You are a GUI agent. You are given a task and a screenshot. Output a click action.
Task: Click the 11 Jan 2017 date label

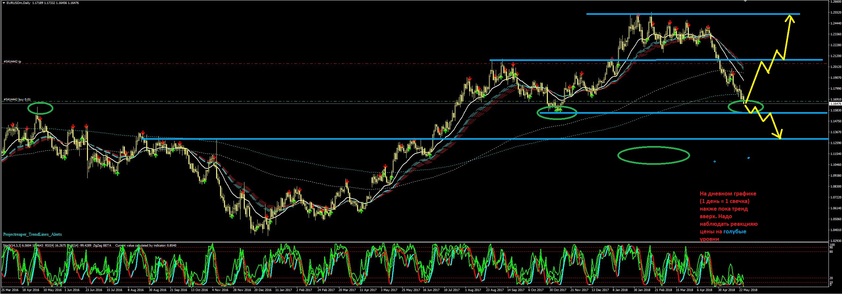[x=284, y=290]
